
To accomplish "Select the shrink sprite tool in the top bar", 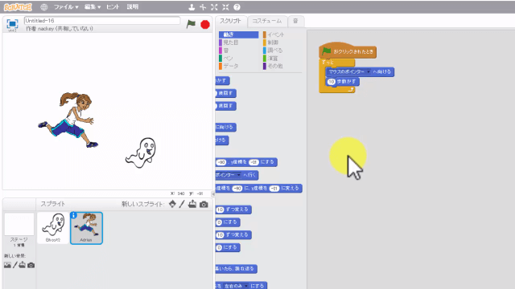I will 225,7.
